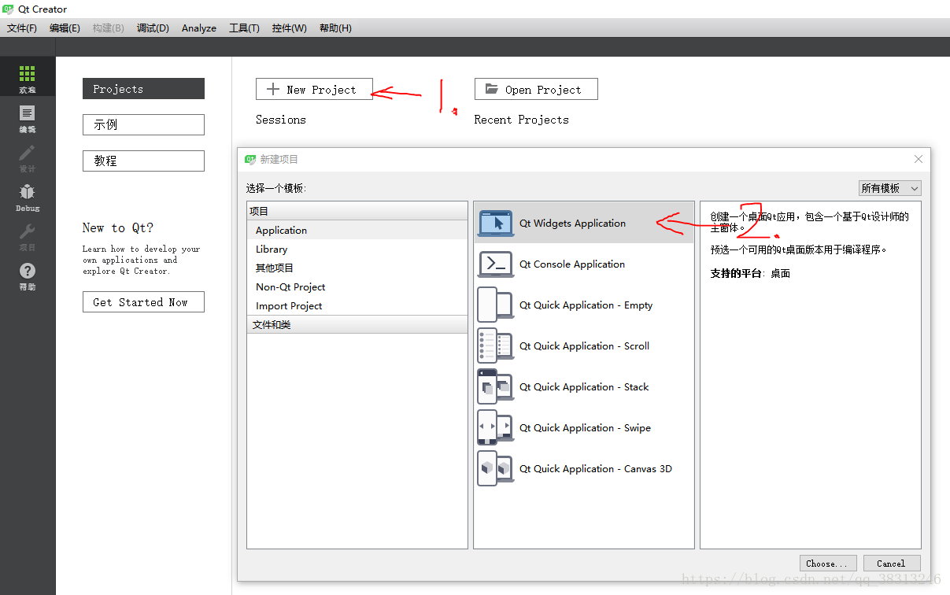Select the Qt Console Application icon
The image size is (950, 595).
(x=496, y=264)
